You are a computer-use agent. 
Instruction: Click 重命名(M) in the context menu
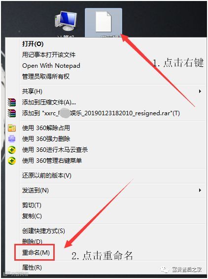(36, 252)
